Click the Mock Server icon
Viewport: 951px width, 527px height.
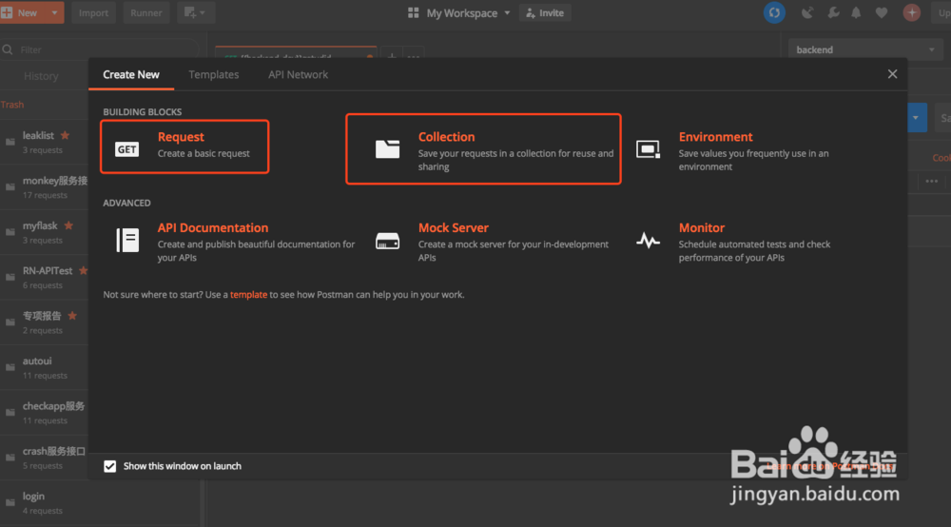388,241
